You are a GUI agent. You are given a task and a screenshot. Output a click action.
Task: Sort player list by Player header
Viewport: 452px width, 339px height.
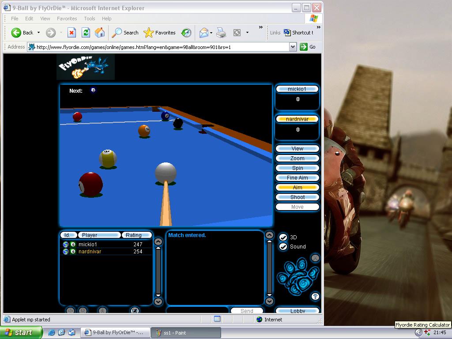[x=99, y=235]
